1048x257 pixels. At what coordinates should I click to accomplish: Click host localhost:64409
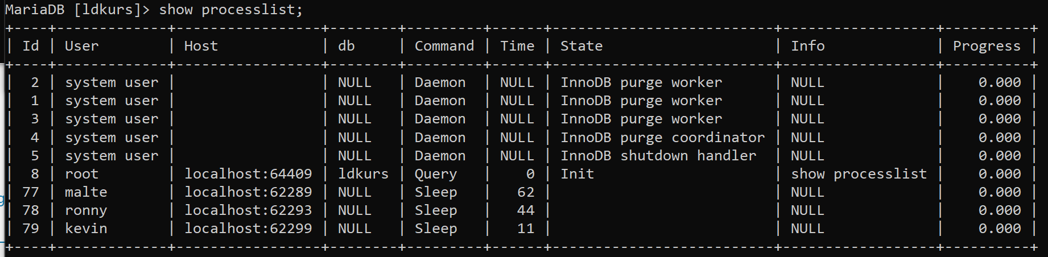(248, 174)
